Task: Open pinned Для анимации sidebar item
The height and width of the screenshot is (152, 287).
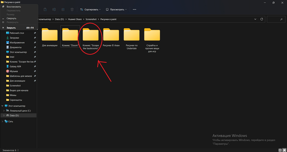Action: (17, 81)
